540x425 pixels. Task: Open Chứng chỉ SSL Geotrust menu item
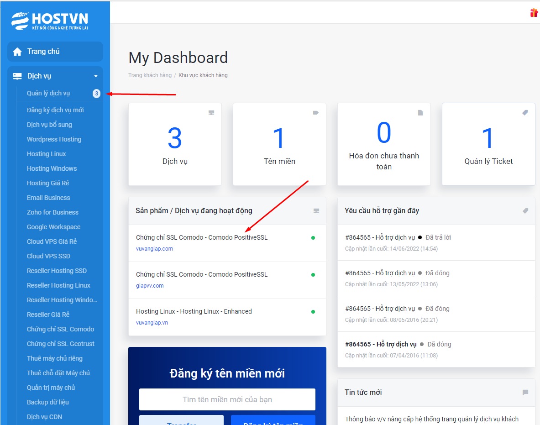tap(61, 344)
